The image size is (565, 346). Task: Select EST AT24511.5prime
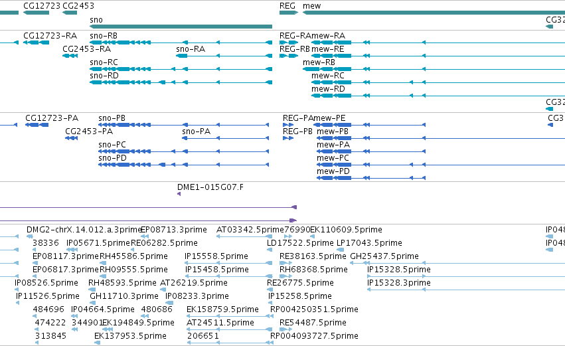pyautogui.click(x=230, y=329)
